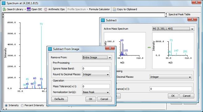The height and width of the screenshot is (112, 203).
Task: Select the Percent Intensity radio button
Action: tap(22, 106)
